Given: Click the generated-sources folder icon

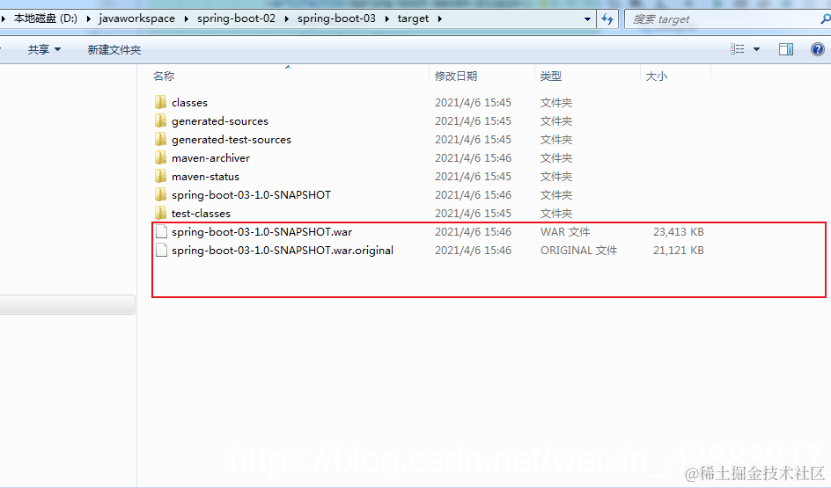Looking at the screenshot, I should (x=160, y=120).
